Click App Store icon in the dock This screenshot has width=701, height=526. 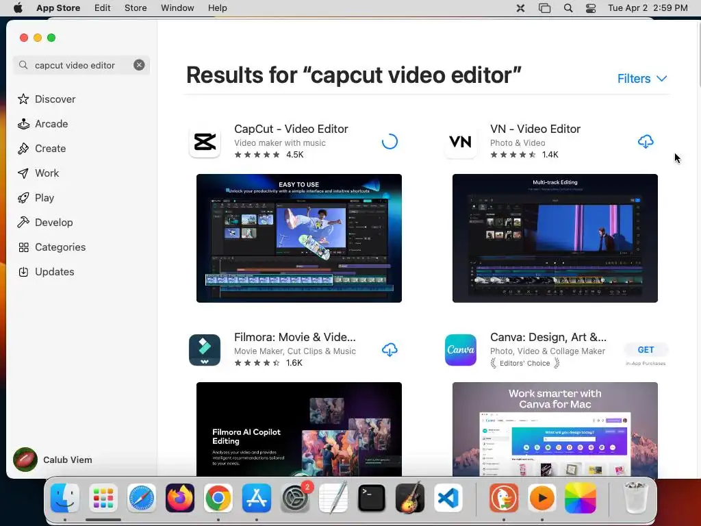click(257, 498)
